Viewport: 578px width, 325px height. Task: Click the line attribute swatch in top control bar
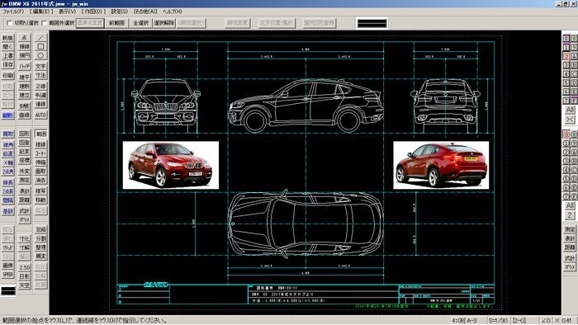(x=372, y=23)
